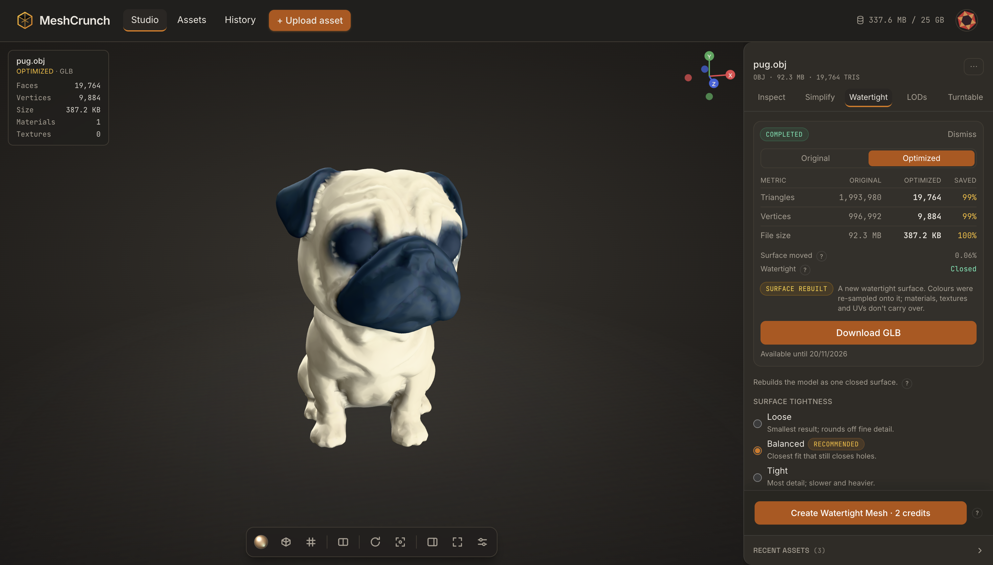Click the green Y axis gizmo handle
The height and width of the screenshot is (565, 993).
tap(709, 56)
